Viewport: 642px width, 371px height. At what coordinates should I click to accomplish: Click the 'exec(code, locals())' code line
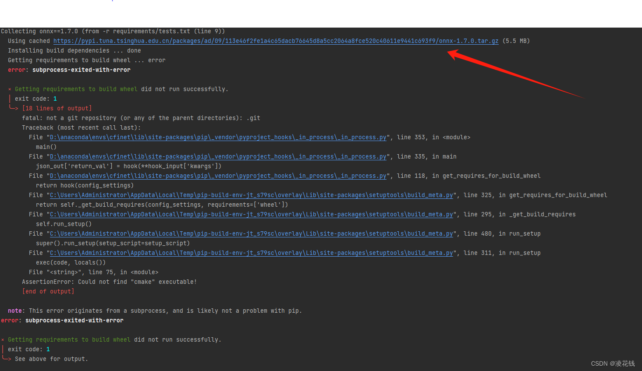tap(71, 262)
